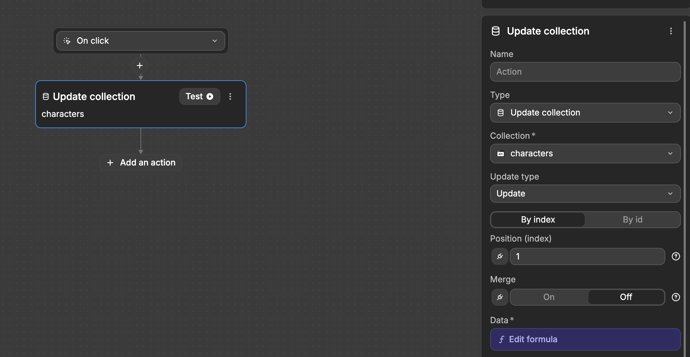This screenshot has width=690, height=357.
Task: Switch update targeting to By id
Action: [632, 220]
